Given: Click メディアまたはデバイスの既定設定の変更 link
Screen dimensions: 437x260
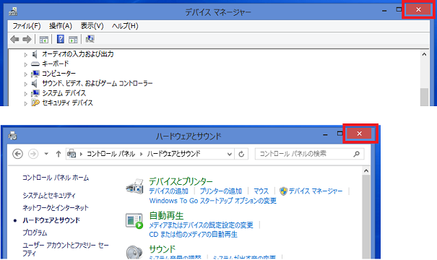Looking at the screenshot, I should click(x=201, y=225).
